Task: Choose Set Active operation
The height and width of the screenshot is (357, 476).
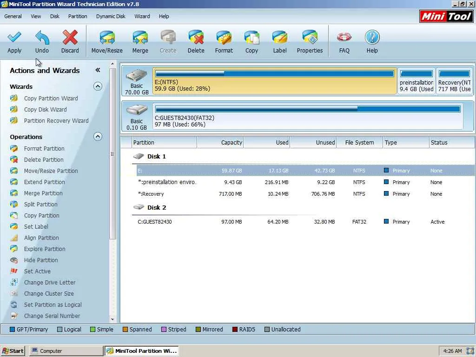Action: 37,271
